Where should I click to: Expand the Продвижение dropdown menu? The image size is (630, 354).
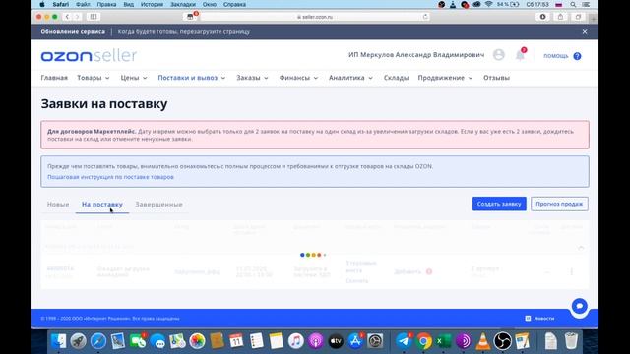[445, 78]
